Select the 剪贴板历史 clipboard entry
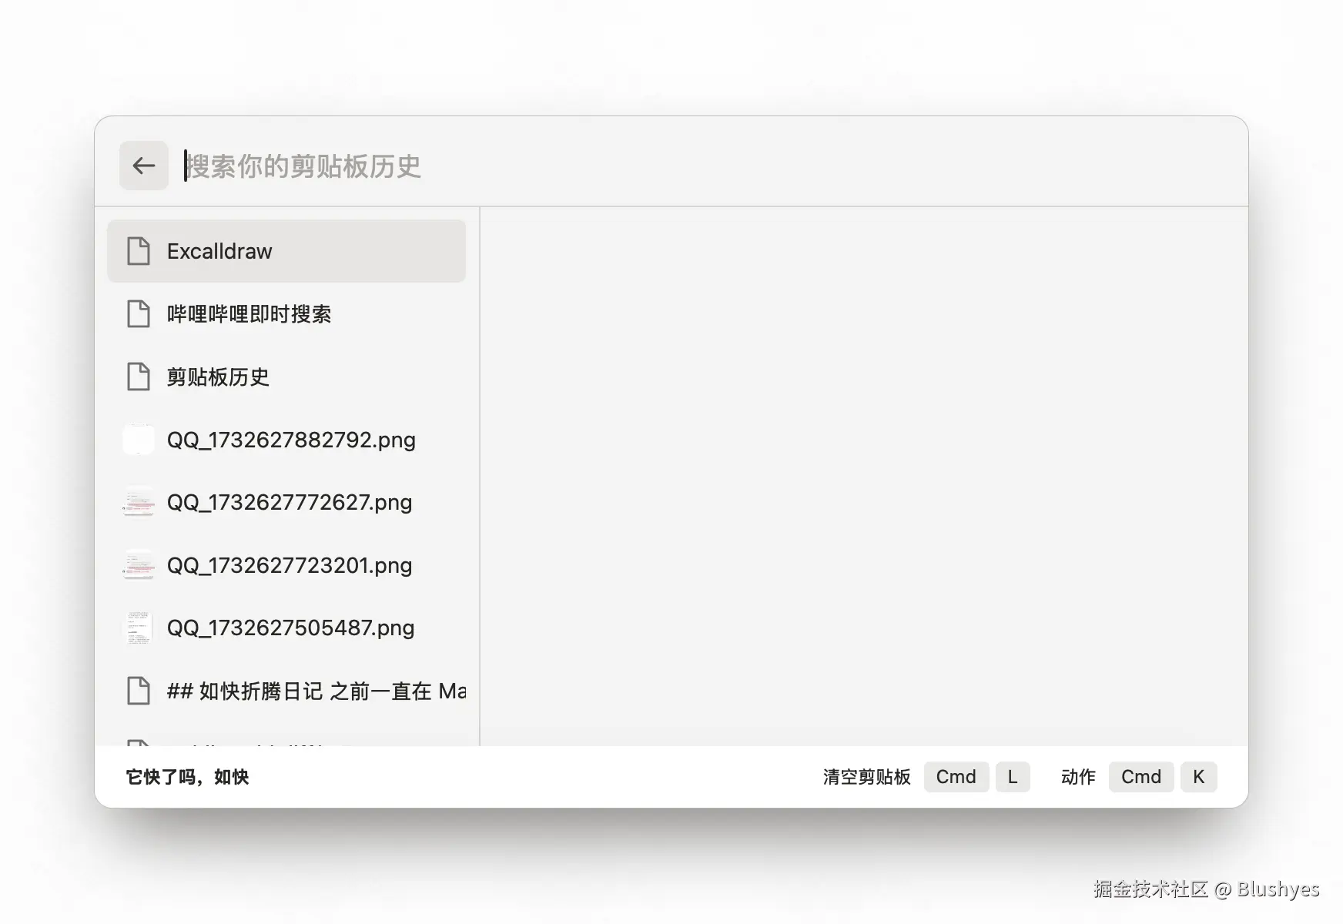 pyautogui.click(x=286, y=377)
